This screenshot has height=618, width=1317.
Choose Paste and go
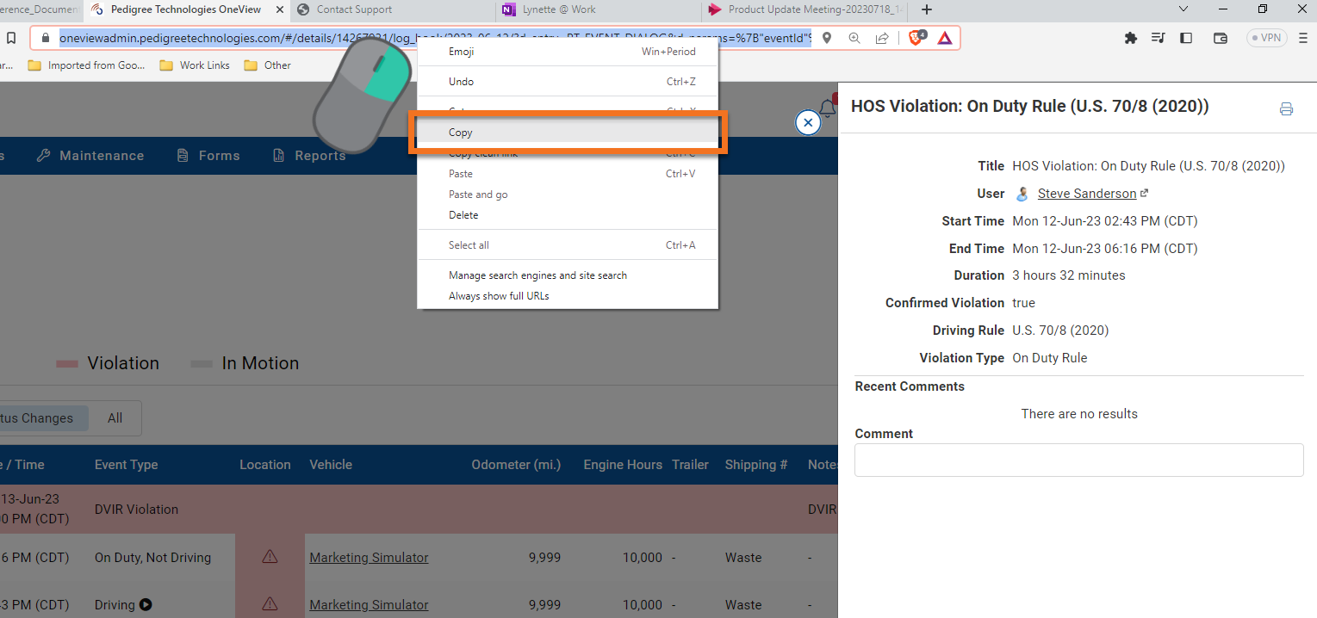(x=568, y=195)
